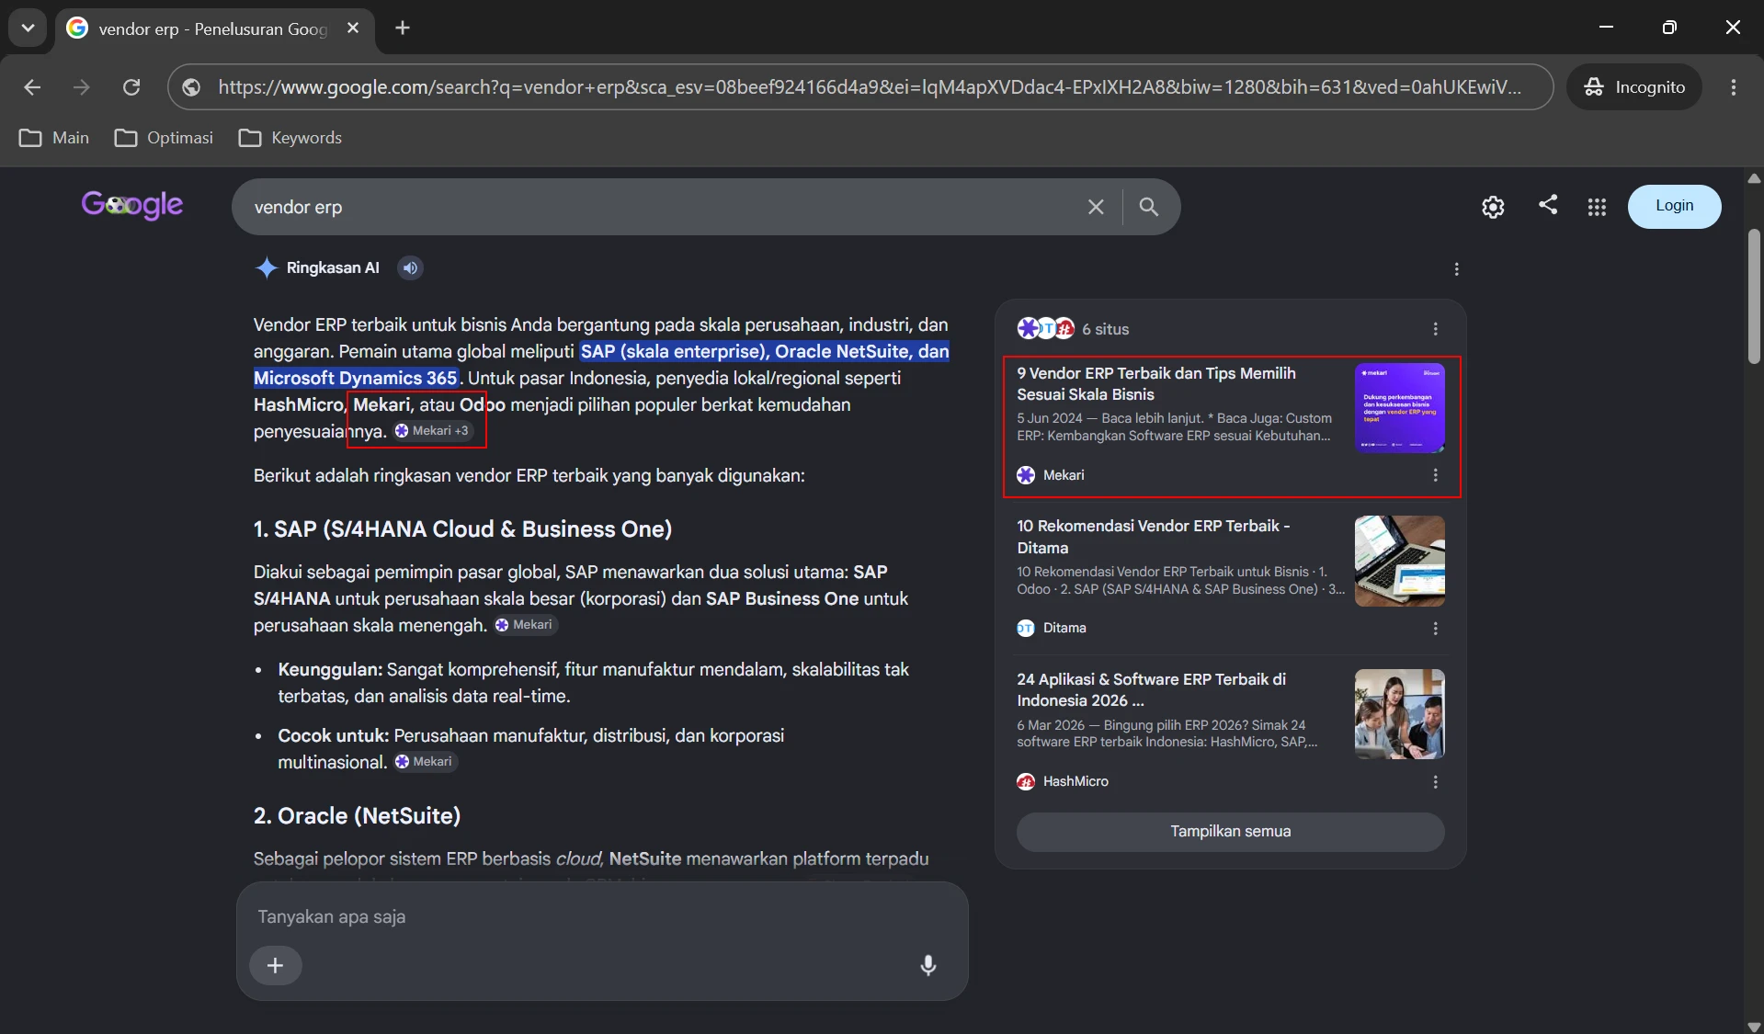Open the tab search dropdown arrow

click(x=28, y=28)
